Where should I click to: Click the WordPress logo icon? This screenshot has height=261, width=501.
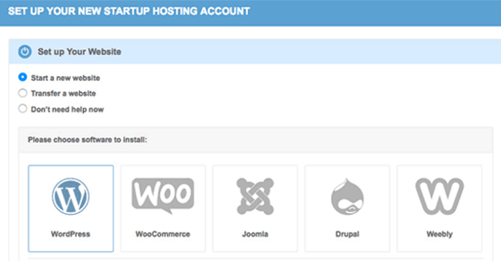pyautogui.click(x=71, y=196)
